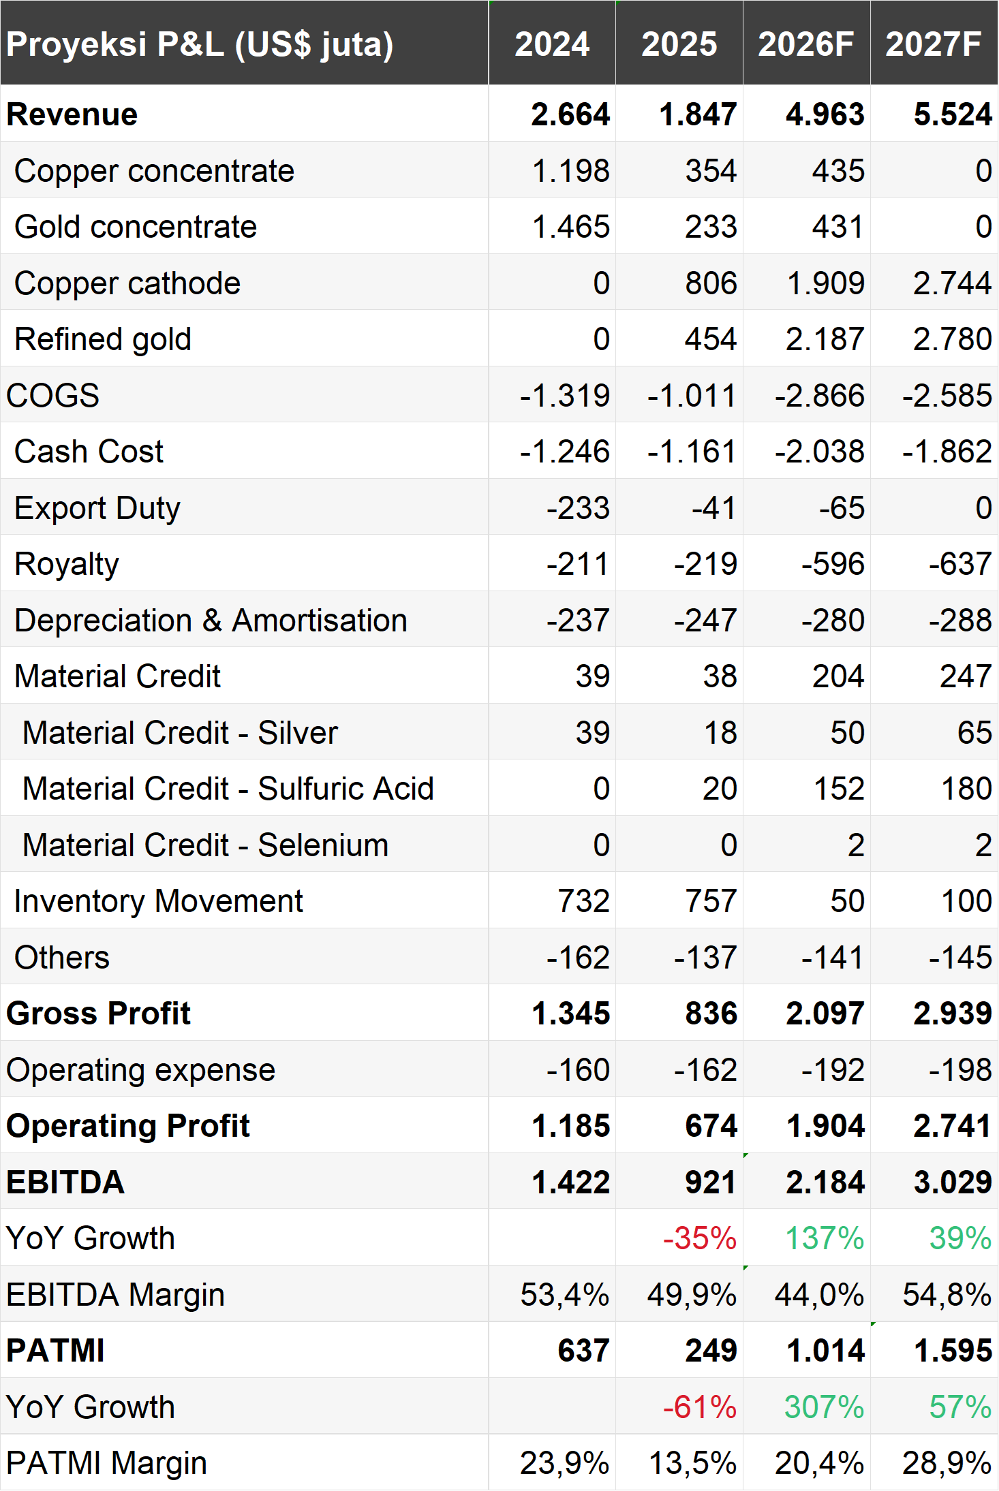Click Material Credit - Sulfuric Acid label
This screenshot has width=999, height=1491.
click(228, 789)
